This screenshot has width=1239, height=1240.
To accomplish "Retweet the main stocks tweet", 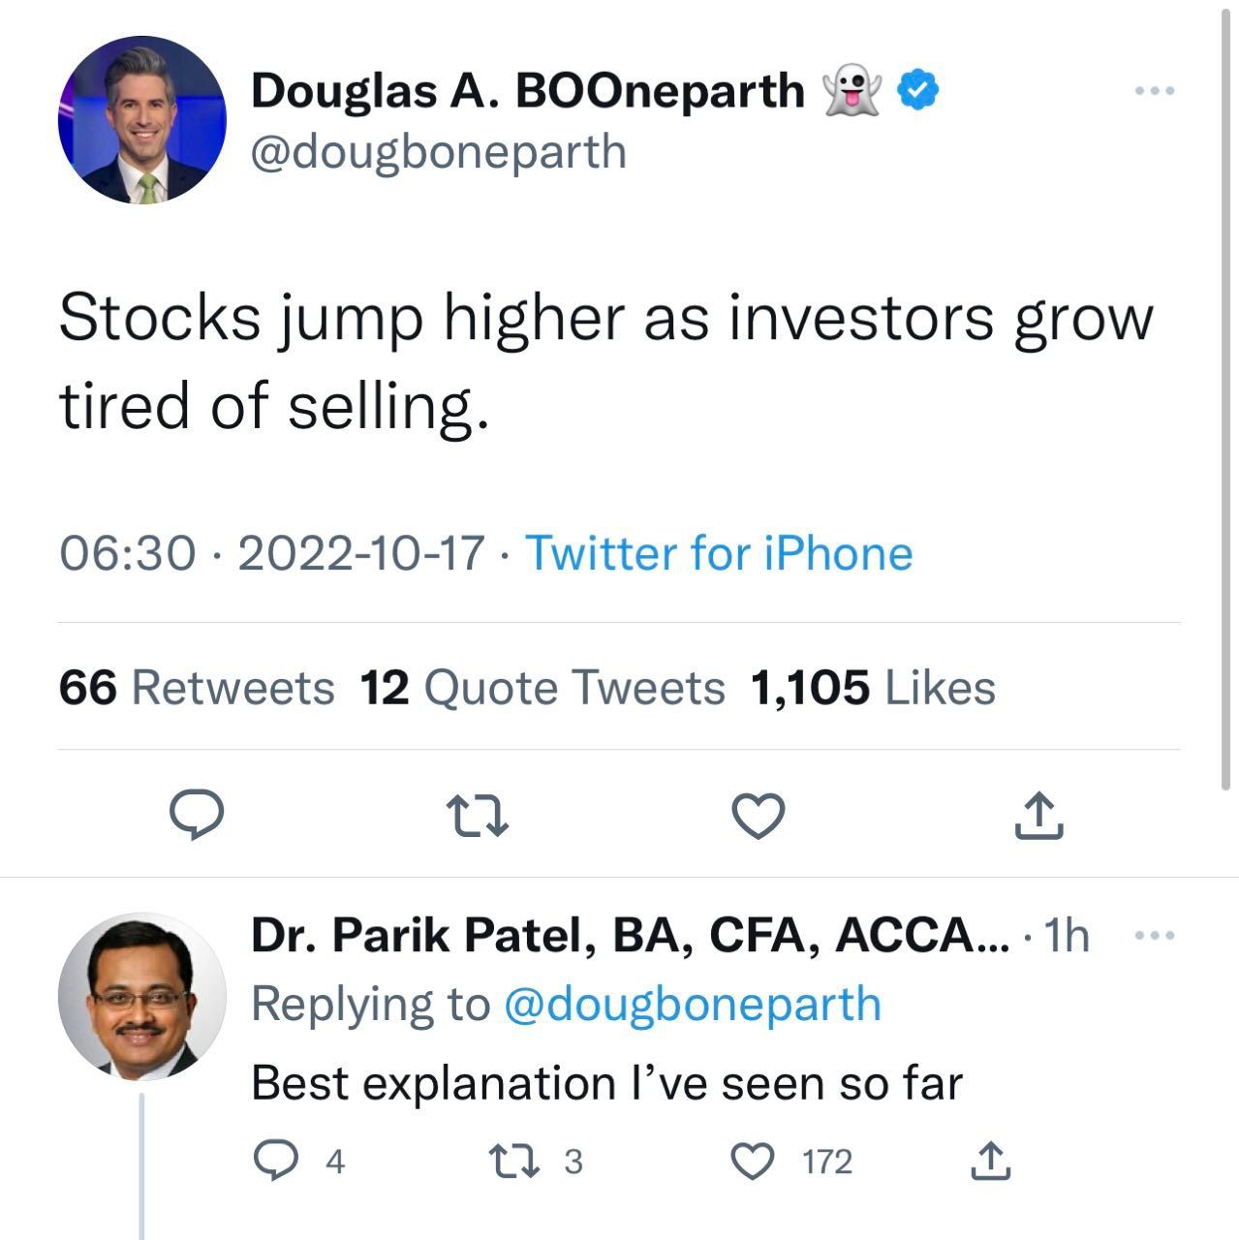I will click(477, 815).
